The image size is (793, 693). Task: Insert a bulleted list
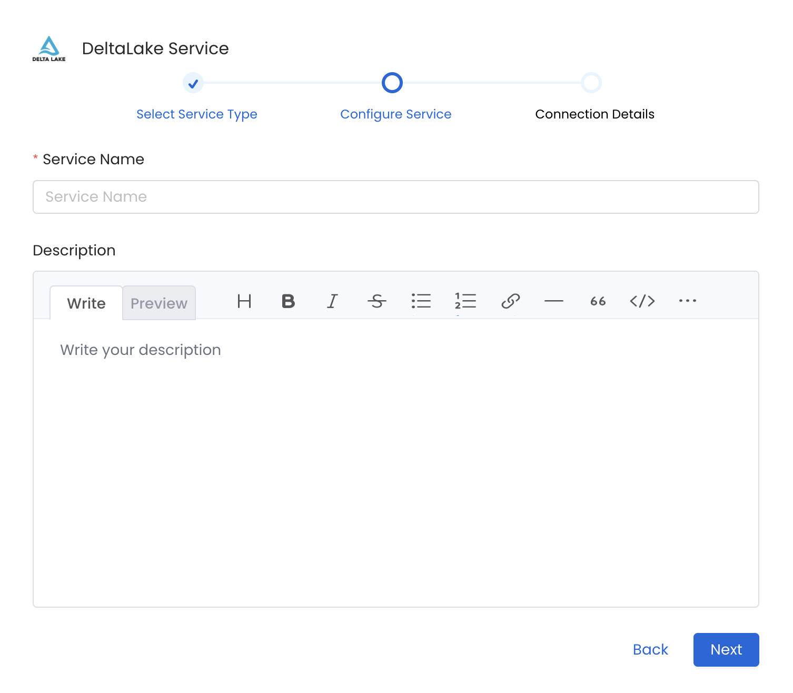coord(421,302)
